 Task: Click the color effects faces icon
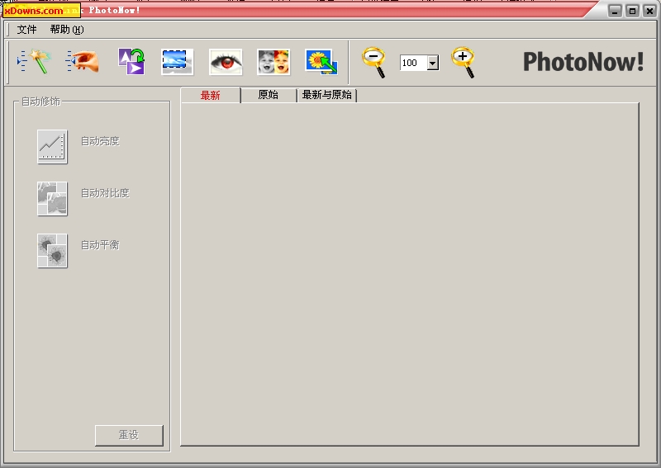coord(273,62)
